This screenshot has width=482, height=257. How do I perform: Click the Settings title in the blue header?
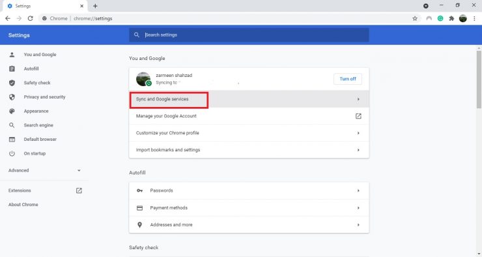[19, 35]
